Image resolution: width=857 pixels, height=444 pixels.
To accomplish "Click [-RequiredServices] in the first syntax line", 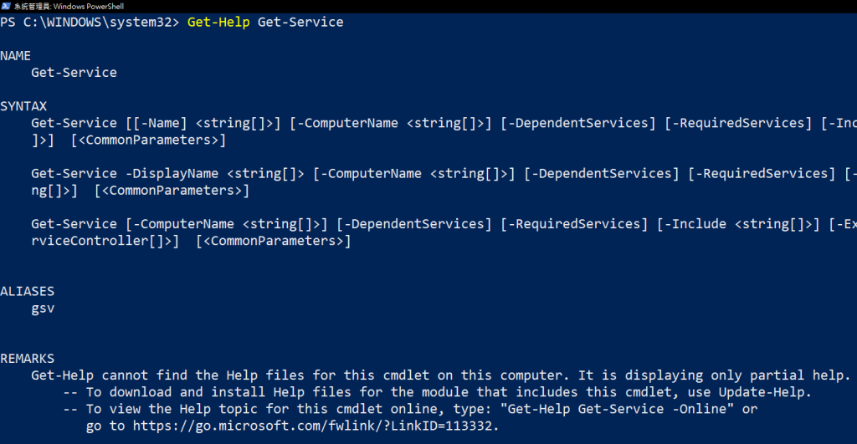I will (738, 123).
